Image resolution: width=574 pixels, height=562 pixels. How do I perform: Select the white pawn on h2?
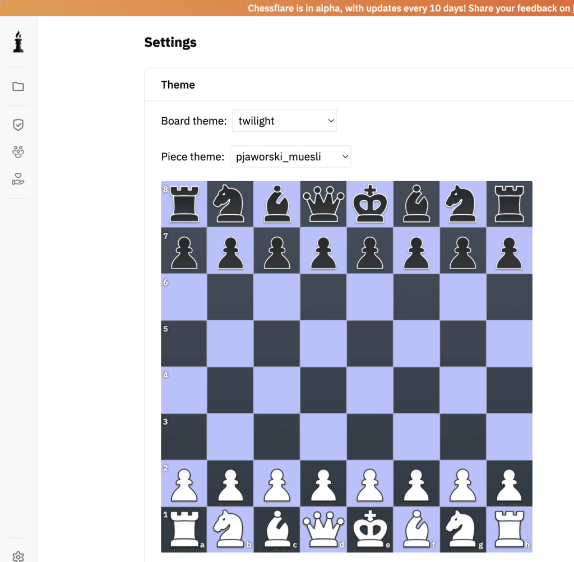coord(509,485)
